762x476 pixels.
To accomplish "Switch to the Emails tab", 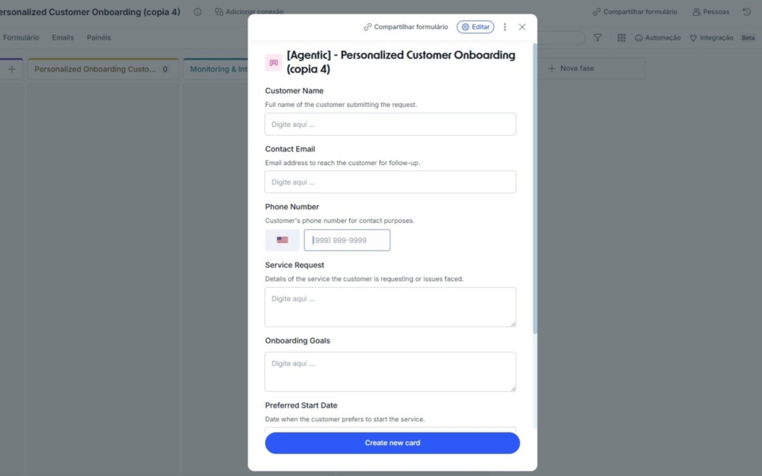I will [63, 36].
